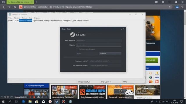Open Notepad Файл menu
186x104 pixels.
[10, 18]
